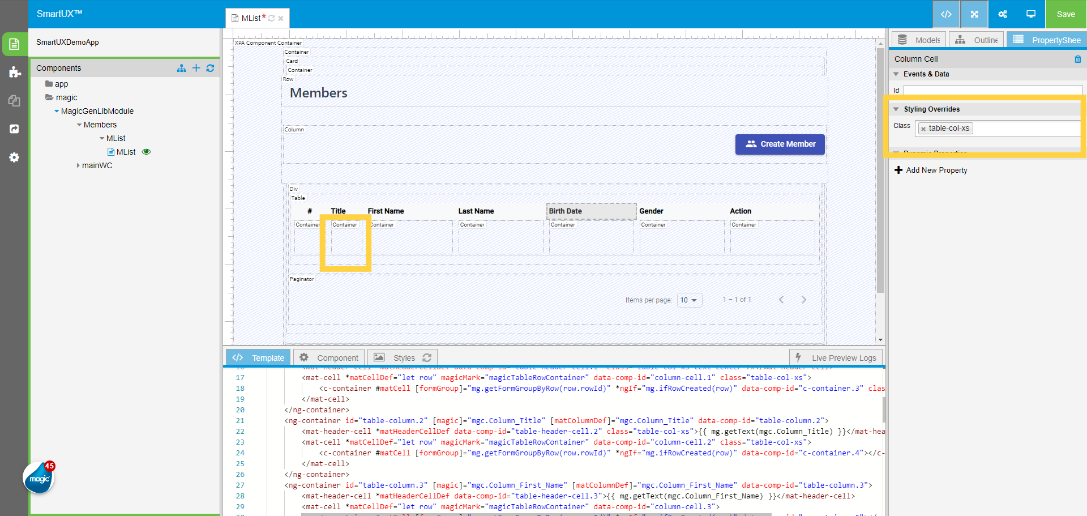Image resolution: width=1087 pixels, height=516 pixels.
Task: Switch to the Outline tab
Action: [977, 40]
